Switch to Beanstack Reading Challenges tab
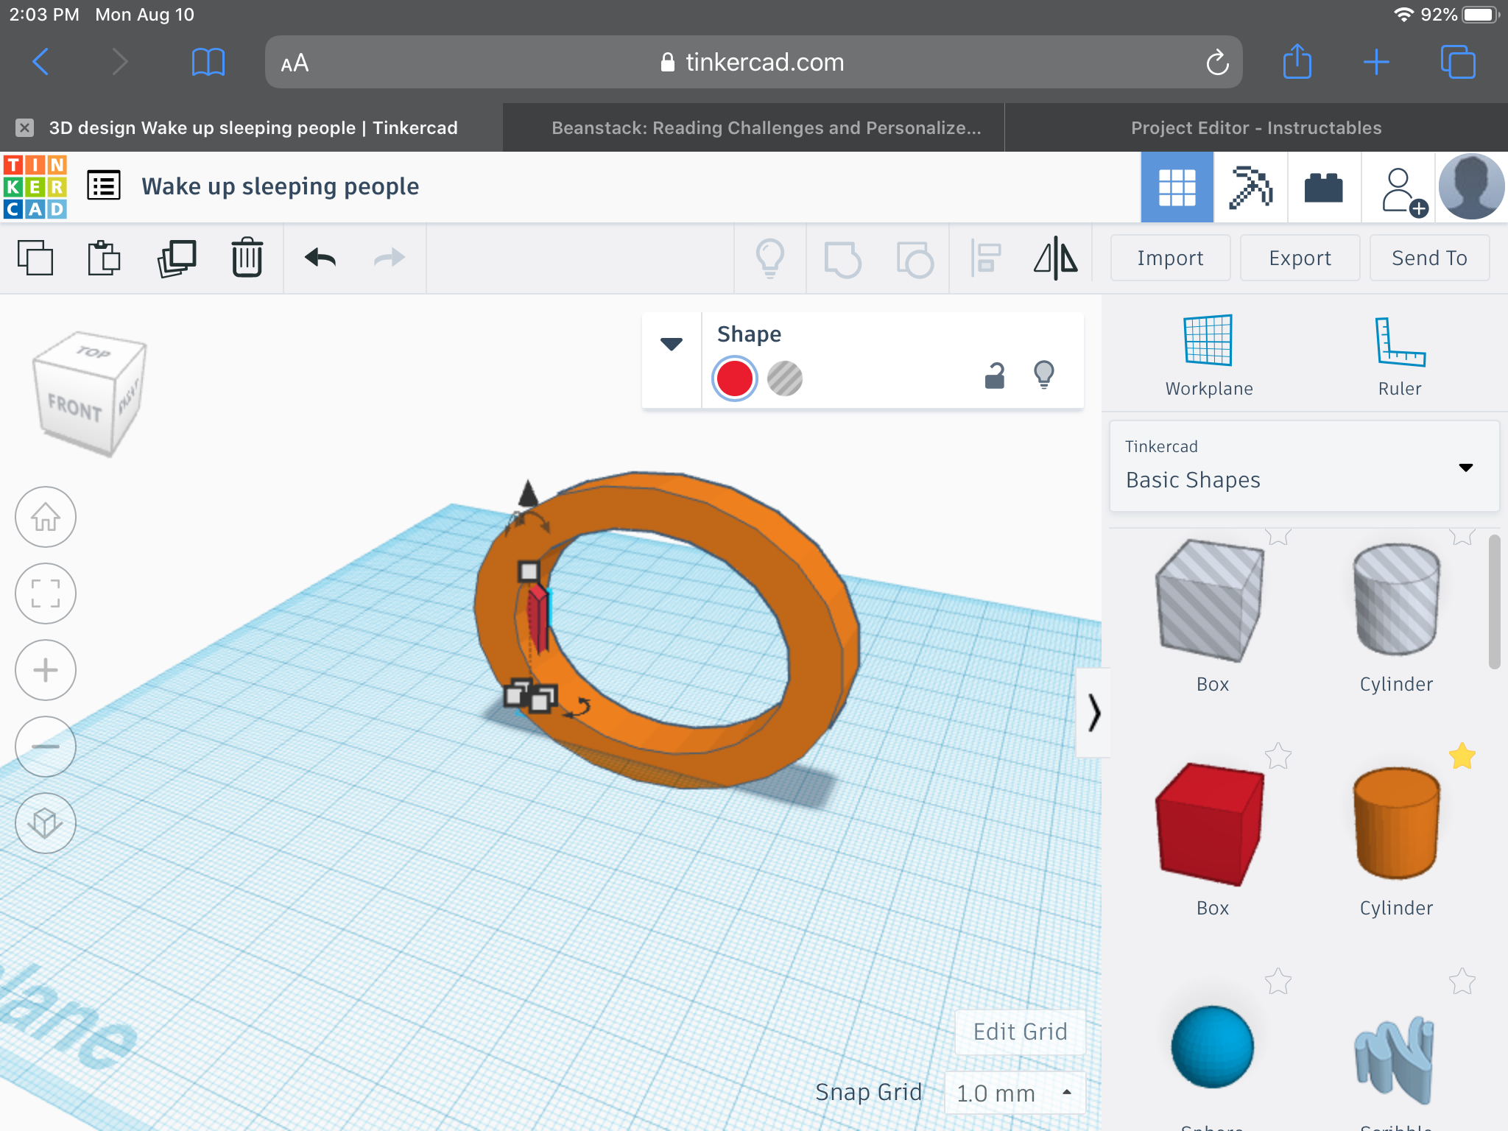 (x=766, y=128)
